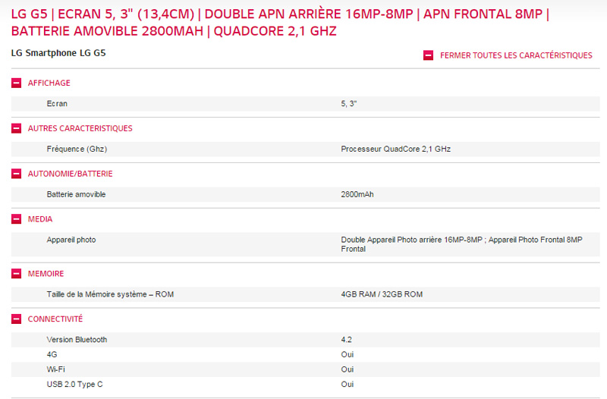This screenshot has height=399, width=607.
Task: Select '4GB RAM / 32GB ROM' value
Action: pos(382,294)
